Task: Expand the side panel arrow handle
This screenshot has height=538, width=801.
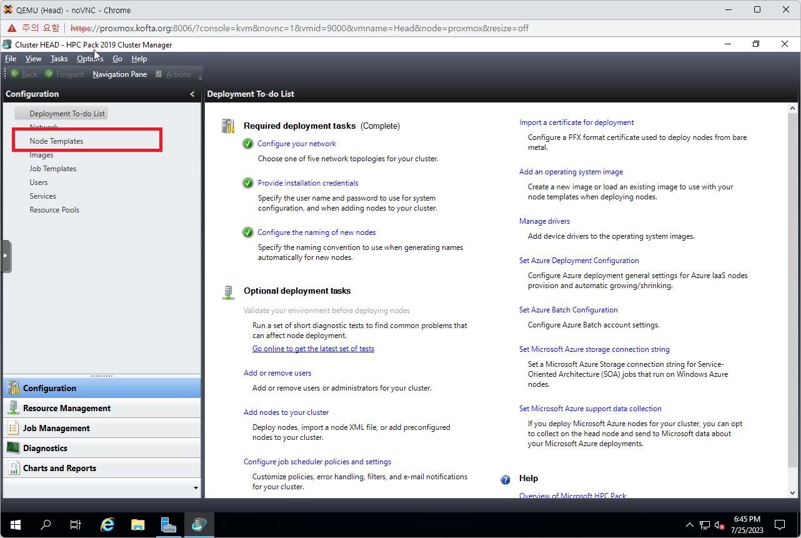Action: point(6,256)
